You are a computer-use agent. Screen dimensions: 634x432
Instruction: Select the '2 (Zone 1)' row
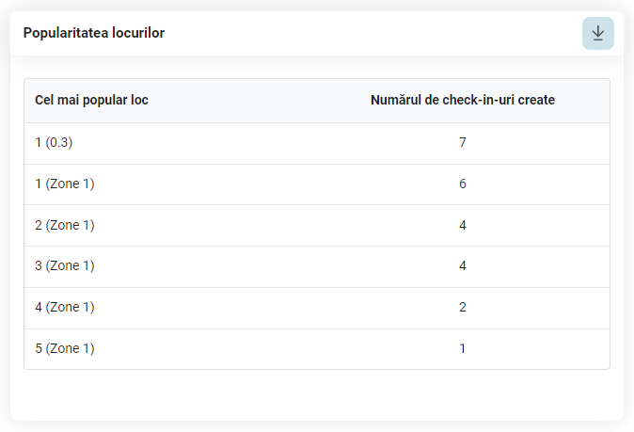(317, 225)
